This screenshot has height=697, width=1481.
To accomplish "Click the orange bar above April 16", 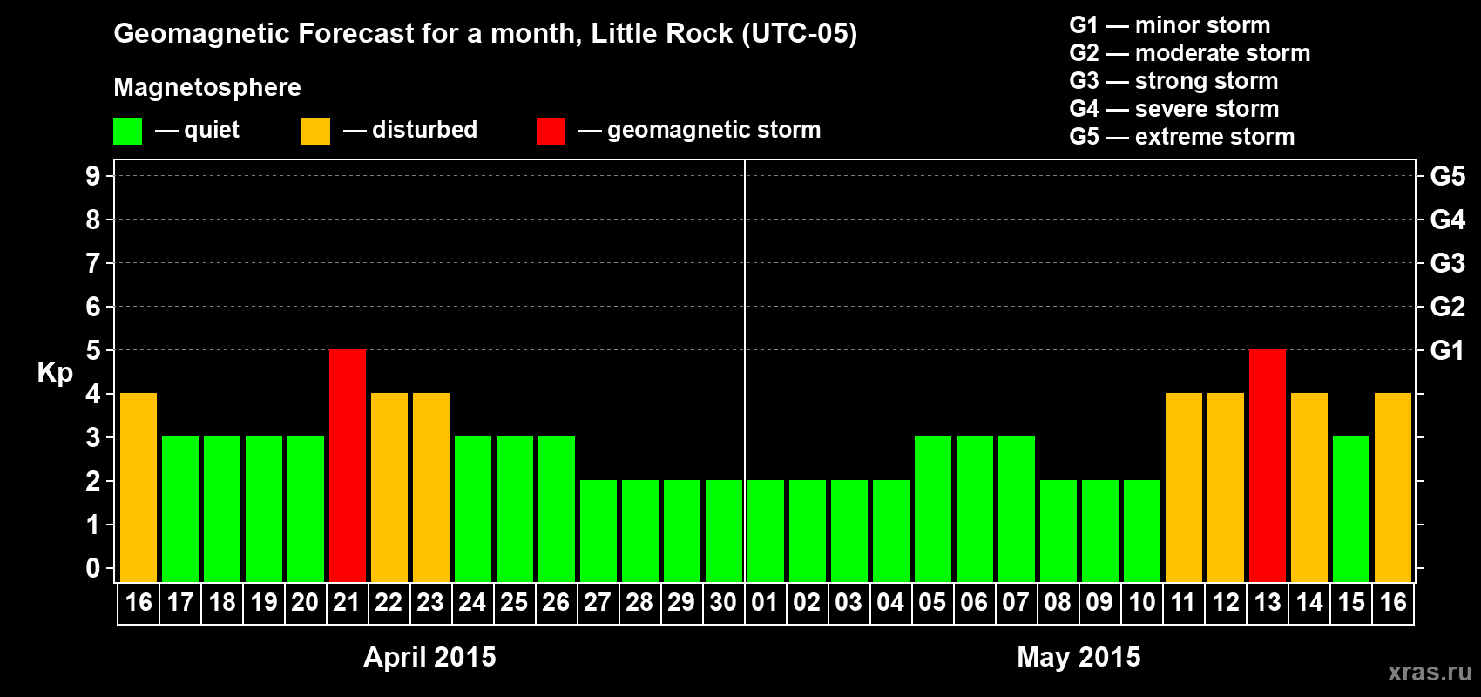I will point(139,487).
